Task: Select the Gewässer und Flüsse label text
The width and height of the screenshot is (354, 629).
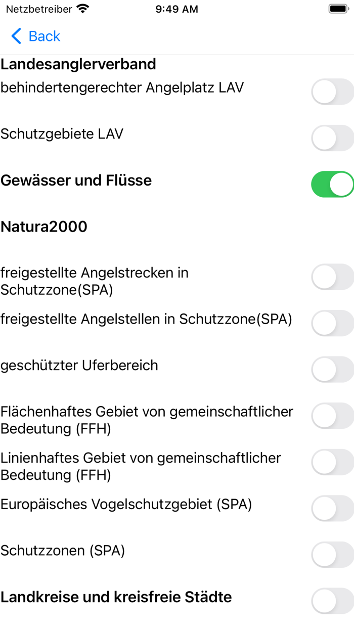Action: (76, 181)
